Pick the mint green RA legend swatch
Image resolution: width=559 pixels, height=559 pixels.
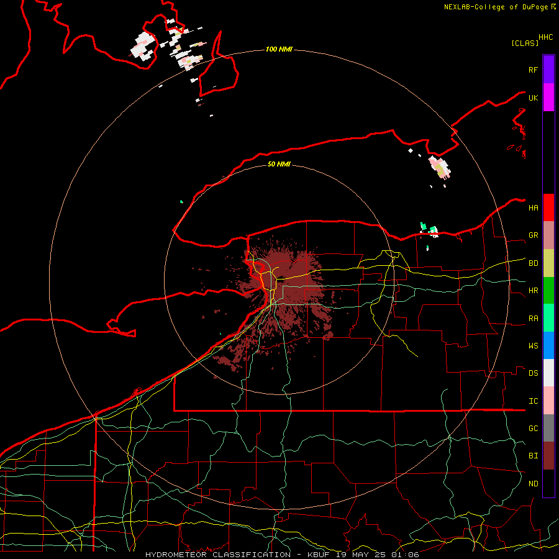pyautogui.click(x=548, y=318)
